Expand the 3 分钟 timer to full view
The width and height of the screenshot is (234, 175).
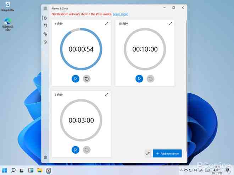(x=107, y=95)
